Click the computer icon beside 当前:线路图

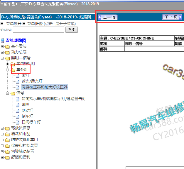click(2, 41)
